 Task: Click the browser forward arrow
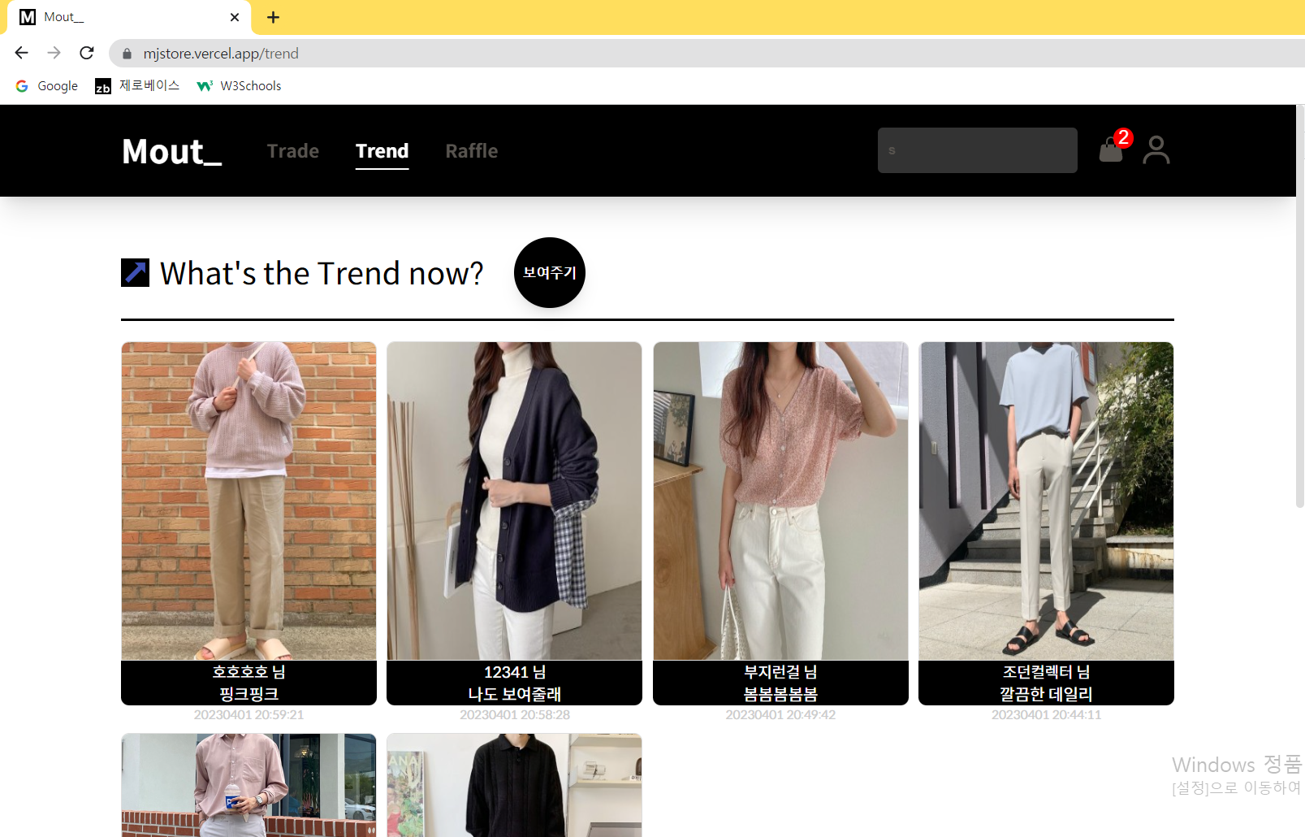54,53
